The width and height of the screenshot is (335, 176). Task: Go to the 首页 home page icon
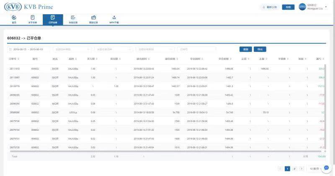[14, 19]
